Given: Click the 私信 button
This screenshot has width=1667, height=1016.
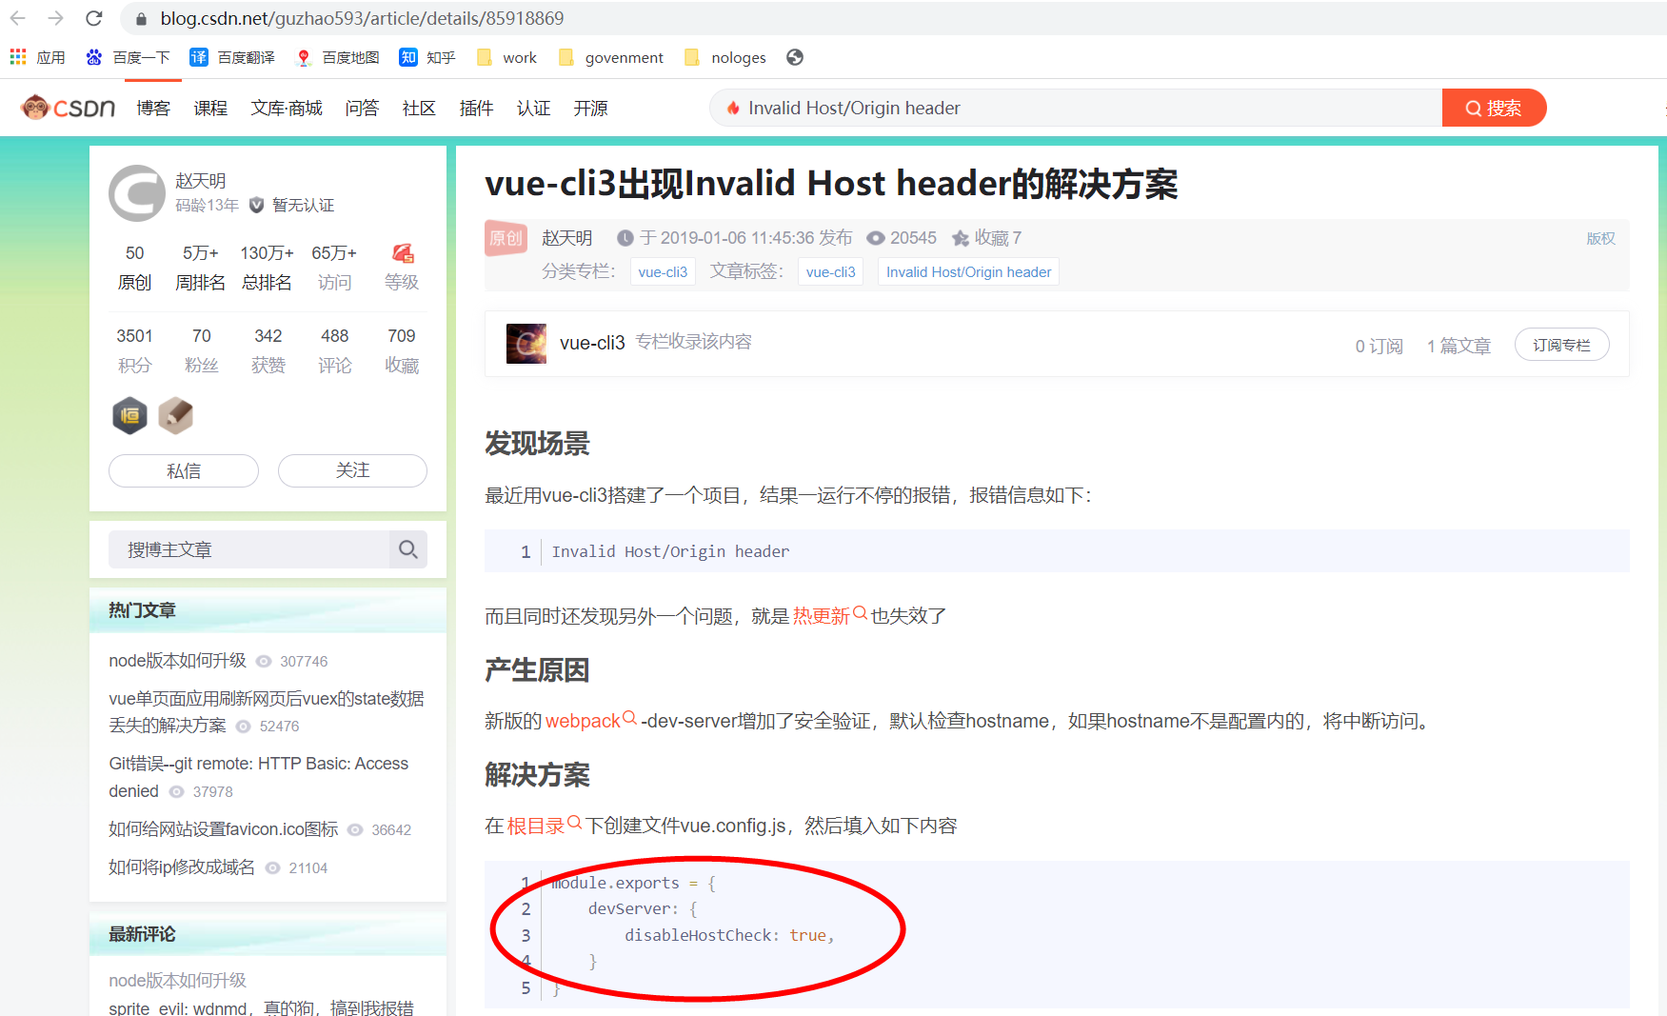Looking at the screenshot, I should [x=184, y=470].
